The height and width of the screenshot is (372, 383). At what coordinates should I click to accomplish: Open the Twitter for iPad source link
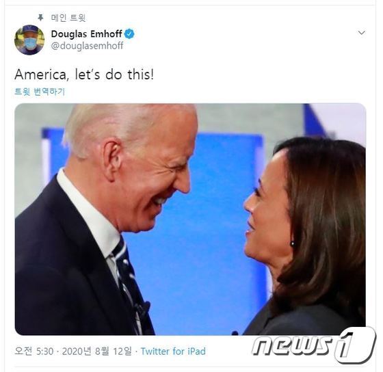click(173, 351)
